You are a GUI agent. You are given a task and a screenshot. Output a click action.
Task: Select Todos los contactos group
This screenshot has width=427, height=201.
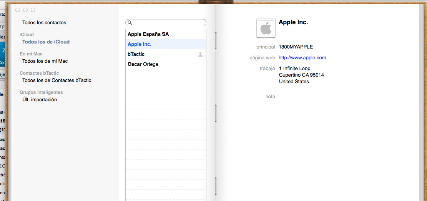[44, 23]
